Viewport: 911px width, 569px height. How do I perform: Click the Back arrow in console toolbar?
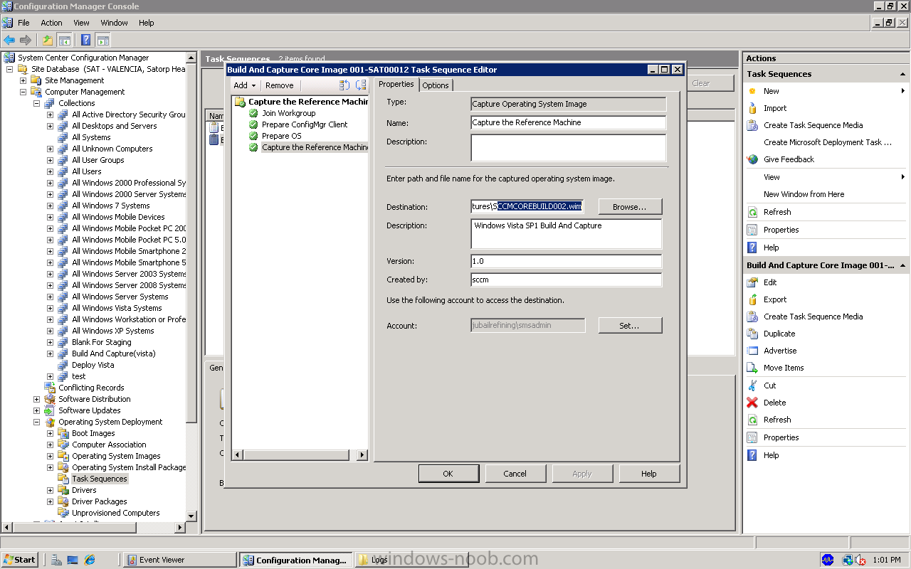(x=9, y=40)
